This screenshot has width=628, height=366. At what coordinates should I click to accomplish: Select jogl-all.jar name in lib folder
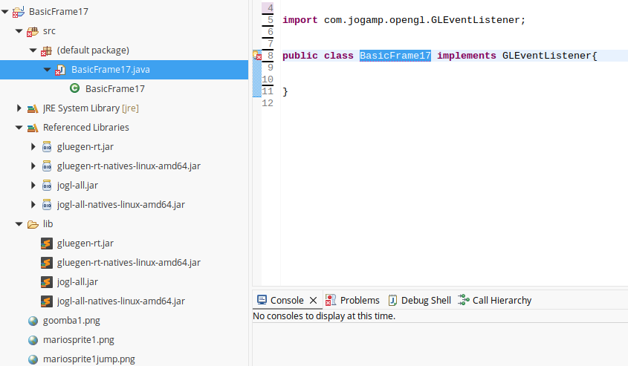pos(77,281)
